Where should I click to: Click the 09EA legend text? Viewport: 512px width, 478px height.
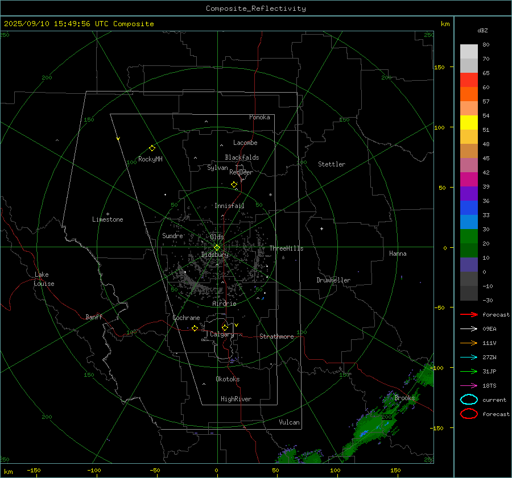[489, 329]
